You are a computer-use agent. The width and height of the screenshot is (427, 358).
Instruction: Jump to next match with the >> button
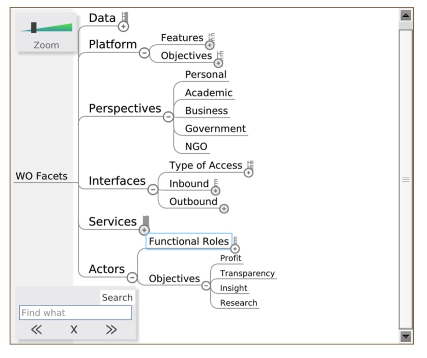(110, 329)
